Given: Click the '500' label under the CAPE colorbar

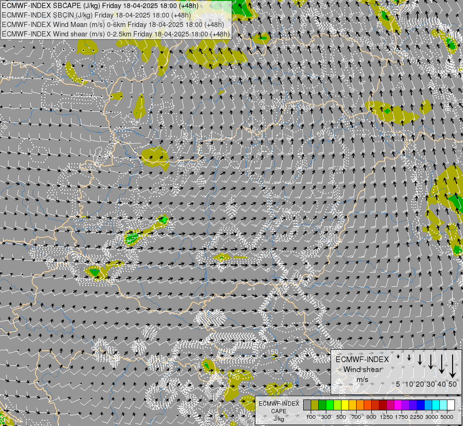Looking at the screenshot, I should click(x=341, y=417).
